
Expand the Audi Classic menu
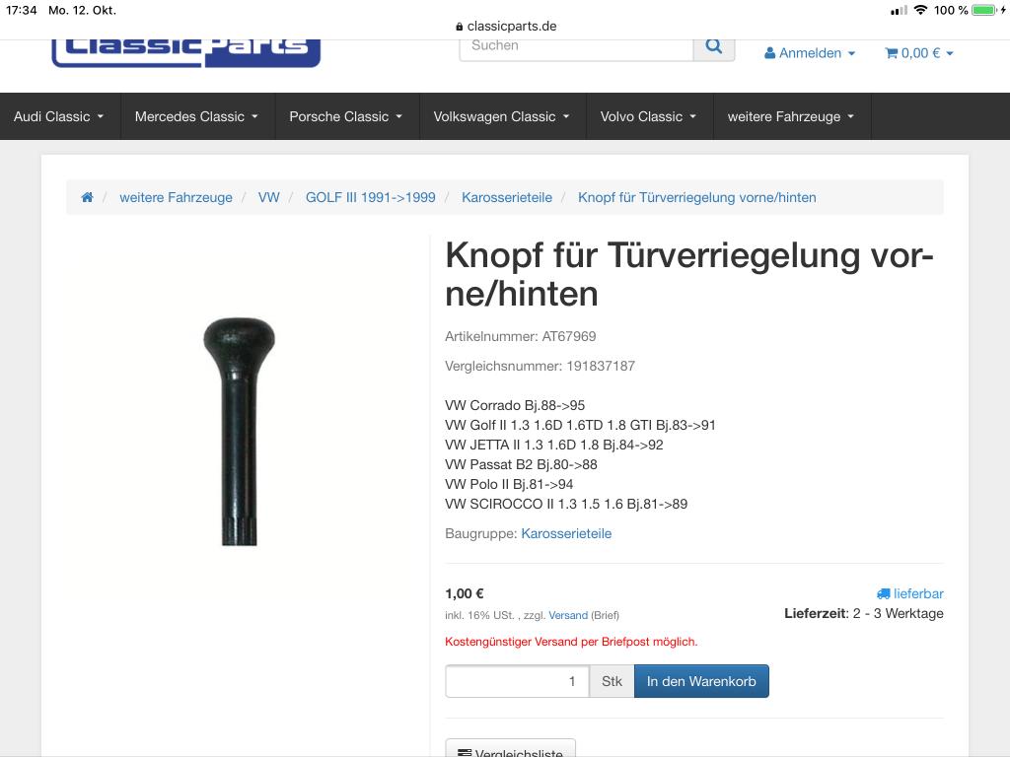(x=59, y=116)
